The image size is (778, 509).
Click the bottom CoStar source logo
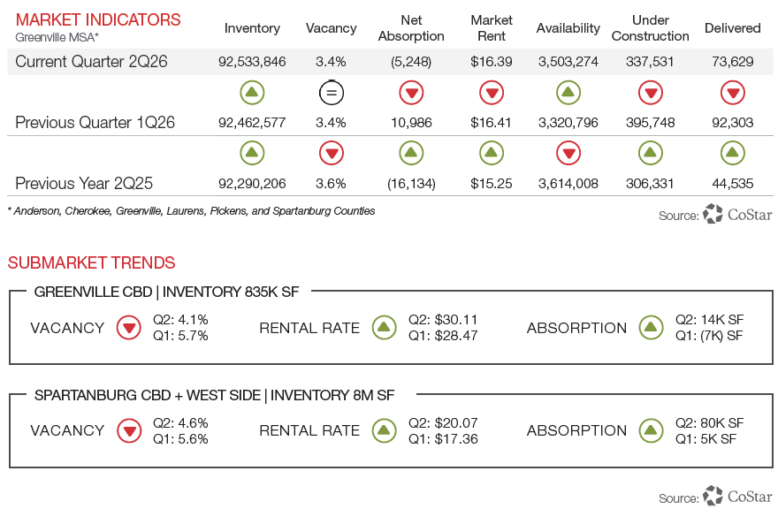737,496
